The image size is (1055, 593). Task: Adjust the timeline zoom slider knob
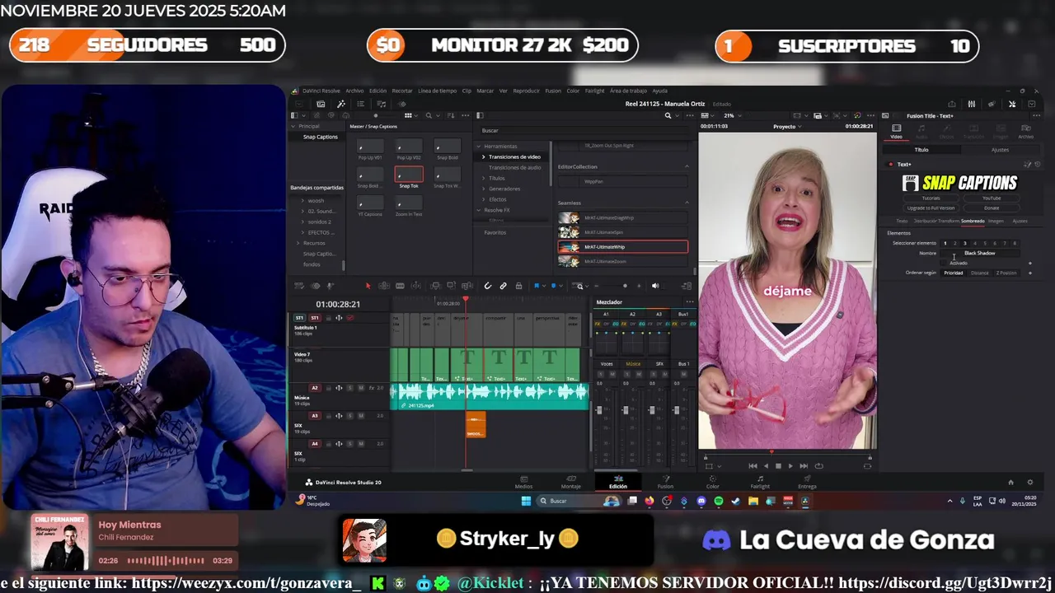[x=624, y=286]
